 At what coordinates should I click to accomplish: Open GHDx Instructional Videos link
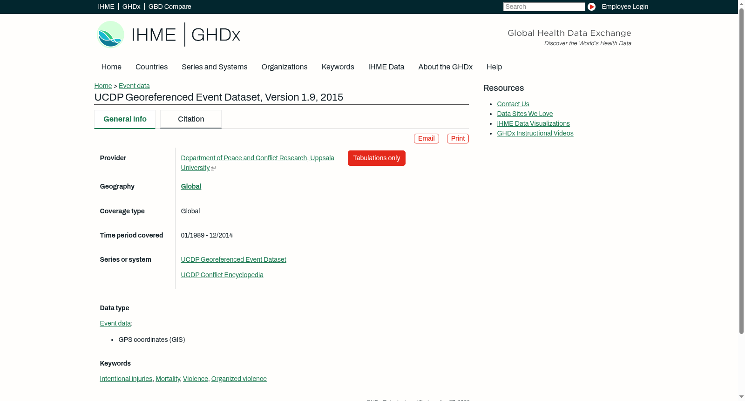pos(535,133)
